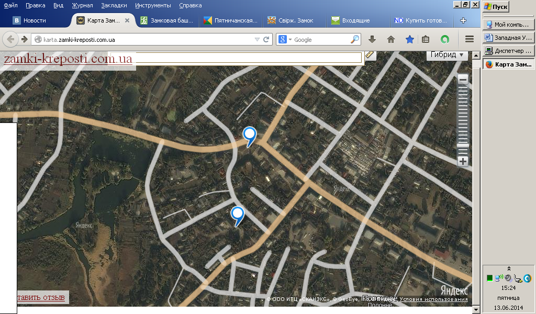The width and height of the screenshot is (536, 314).
Task: Switch to the Купить готов... tab
Action: [x=421, y=20]
